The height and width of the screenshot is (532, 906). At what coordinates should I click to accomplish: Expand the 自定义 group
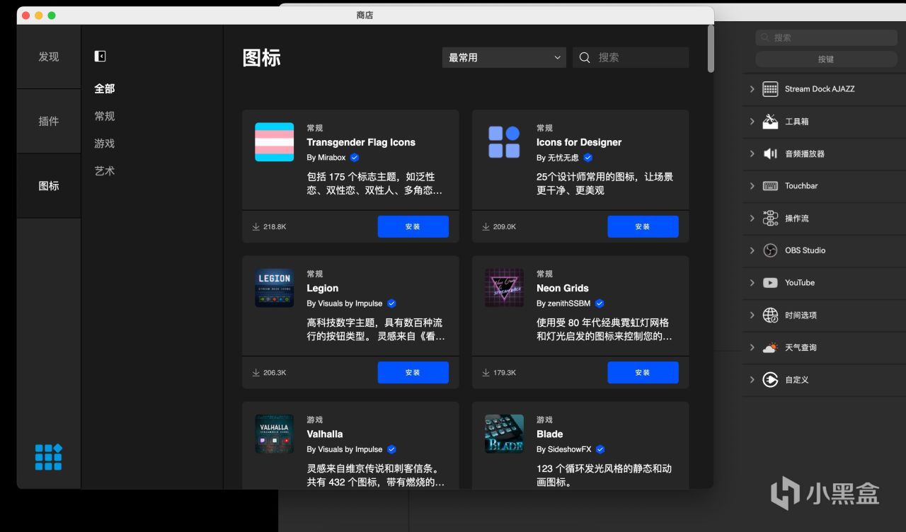point(752,380)
